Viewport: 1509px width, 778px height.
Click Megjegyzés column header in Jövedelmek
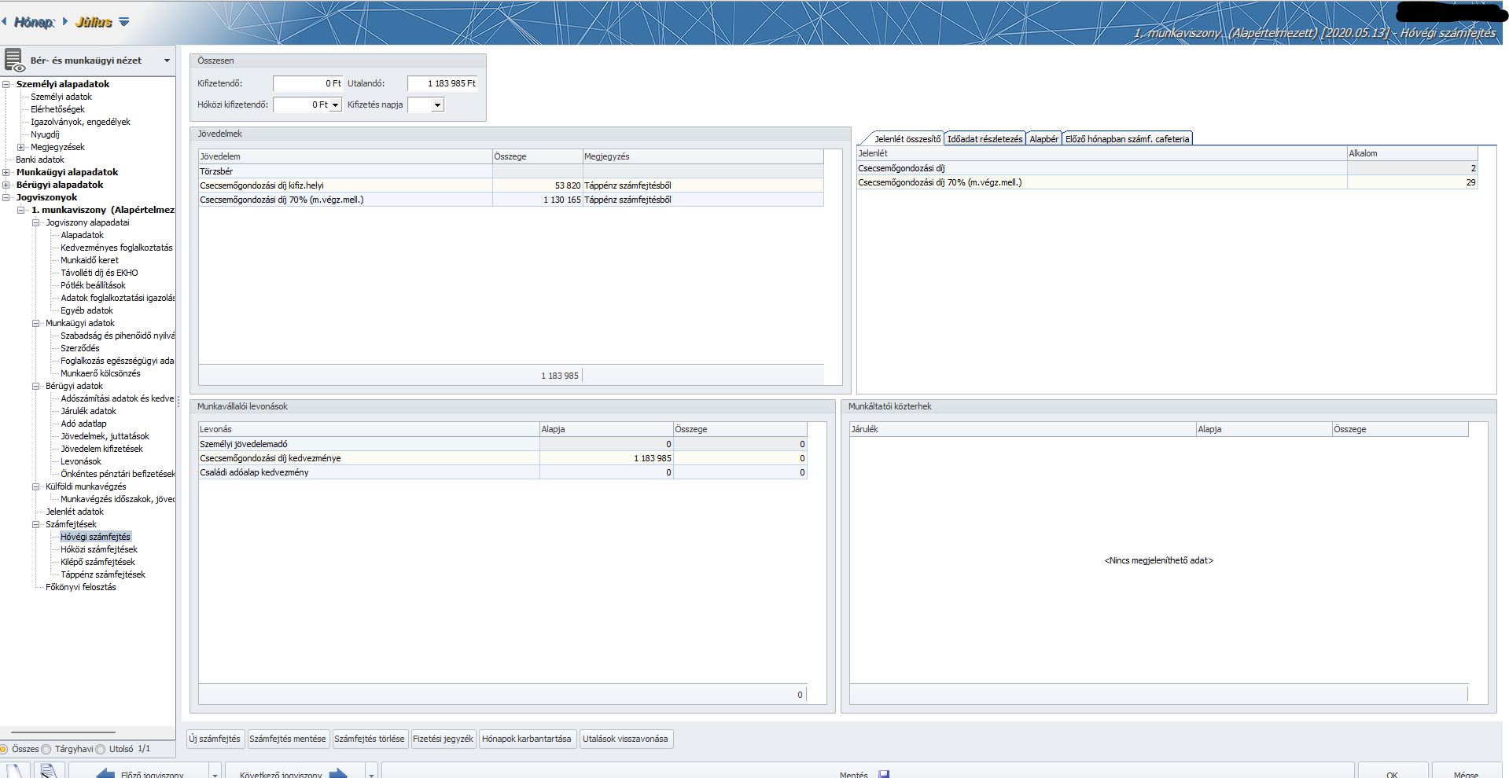point(703,156)
